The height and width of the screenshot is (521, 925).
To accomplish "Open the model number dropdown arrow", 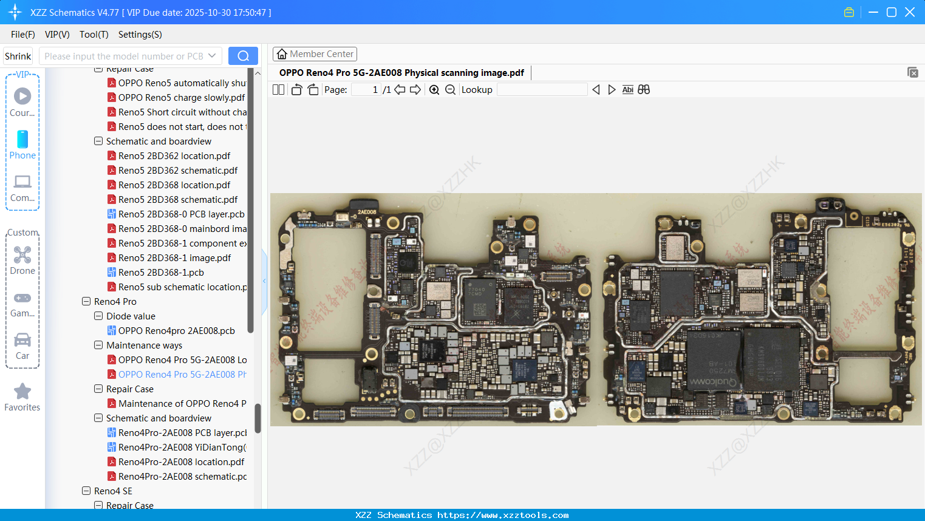I will (212, 56).
